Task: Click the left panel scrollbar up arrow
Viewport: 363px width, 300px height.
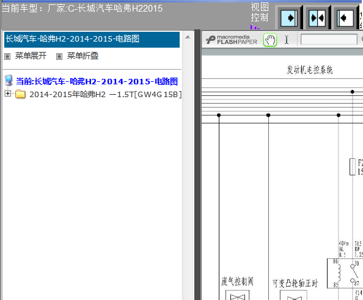Action: tap(188, 37)
